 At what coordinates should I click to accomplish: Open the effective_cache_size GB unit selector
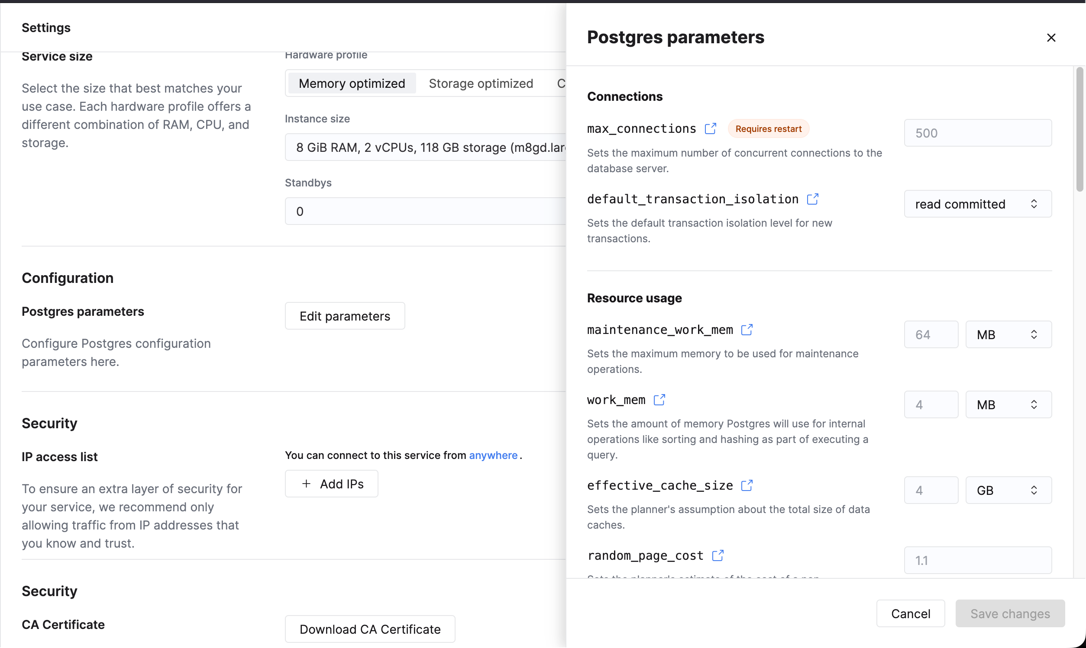pyautogui.click(x=1008, y=490)
